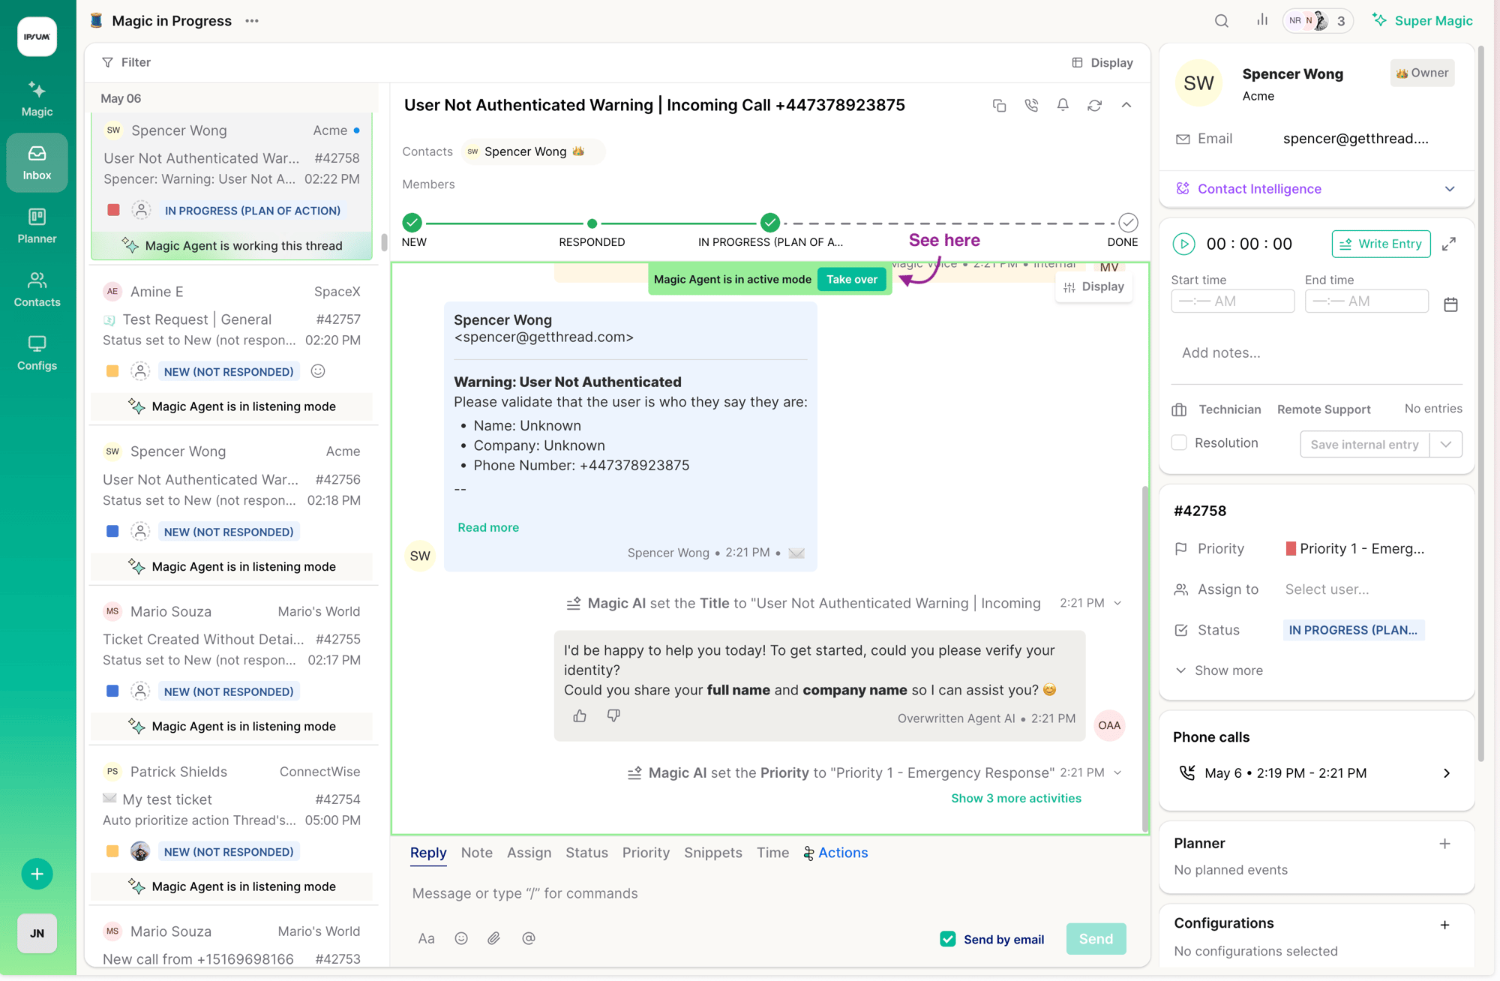Screen dimensions: 1500x981
Task: Set status to DONE step
Action: (1127, 223)
